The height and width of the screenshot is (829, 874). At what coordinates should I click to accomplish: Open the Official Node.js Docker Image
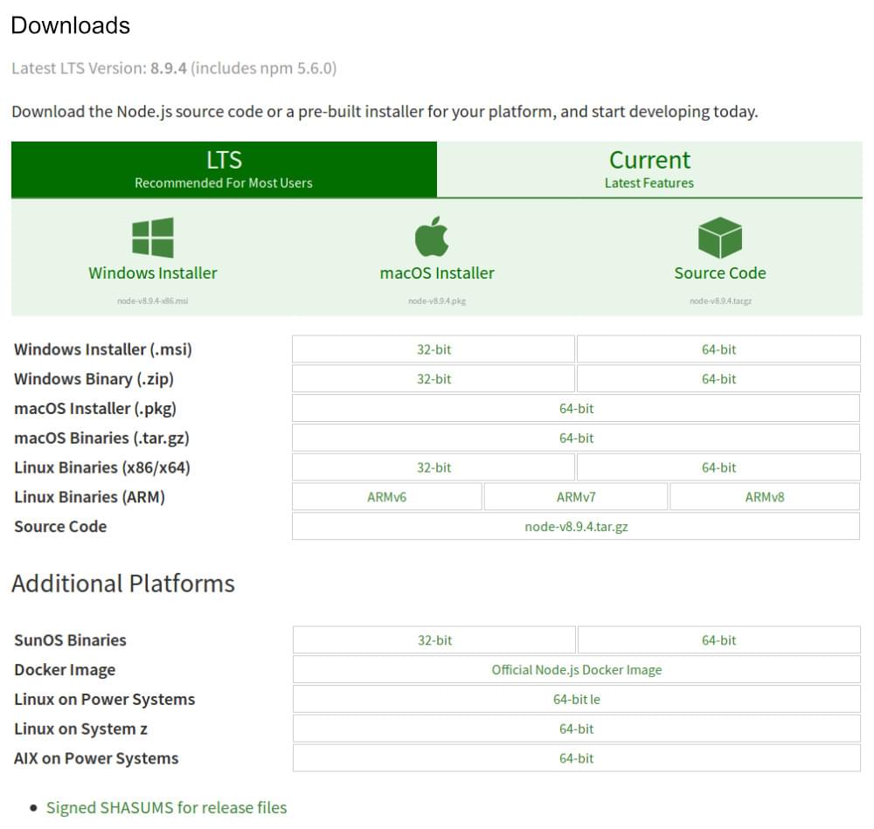click(576, 669)
